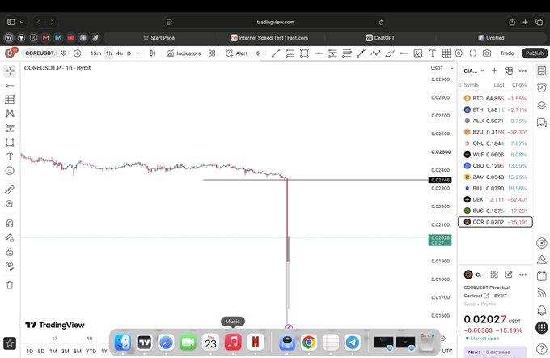Open Google Chrome from the Dock

[309, 342]
